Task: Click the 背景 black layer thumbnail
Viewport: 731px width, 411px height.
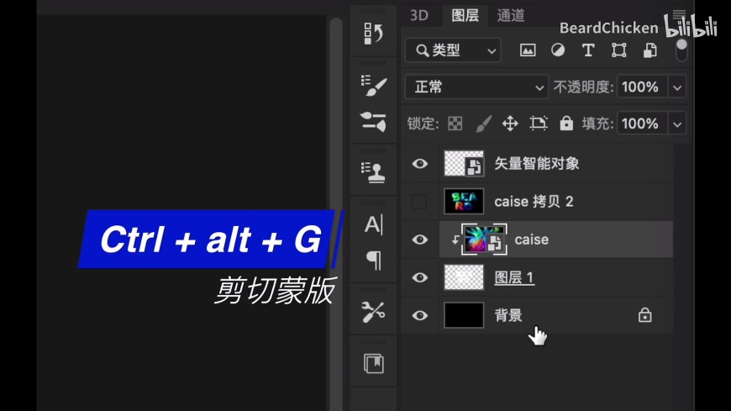Action: click(x=464, y=315)
